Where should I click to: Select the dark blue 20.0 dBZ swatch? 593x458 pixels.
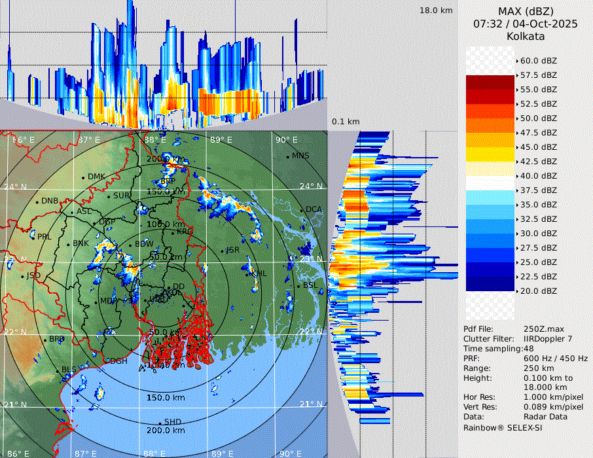[x=490, y=284]
